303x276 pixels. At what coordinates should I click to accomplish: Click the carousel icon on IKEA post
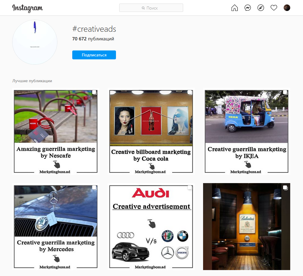pyautogui.click(x=285, y=92)
